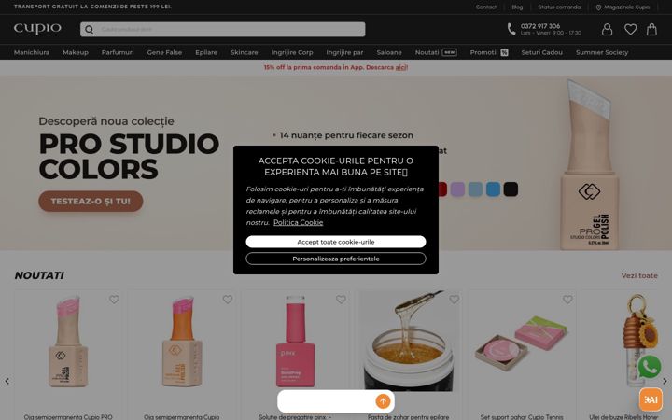Open the Parfumuri menu
This screenshot has width=672, height=420.
[x=118, y=52]
